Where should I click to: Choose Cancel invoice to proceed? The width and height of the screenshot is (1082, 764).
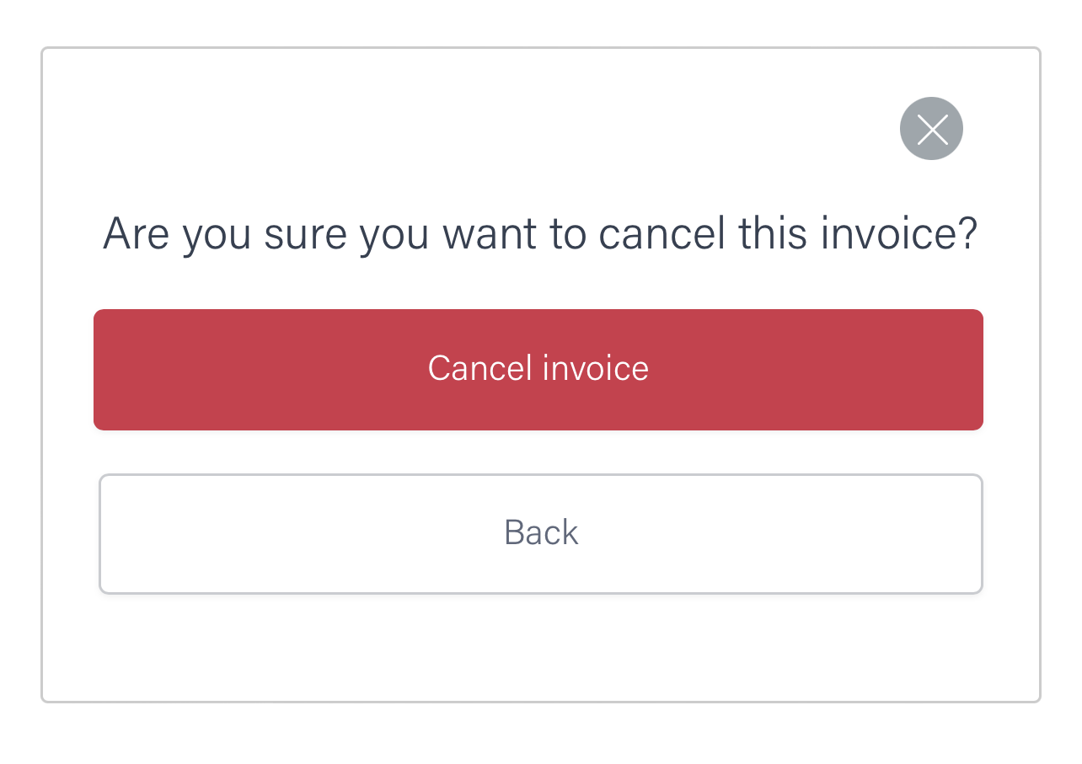pos(538,369)
